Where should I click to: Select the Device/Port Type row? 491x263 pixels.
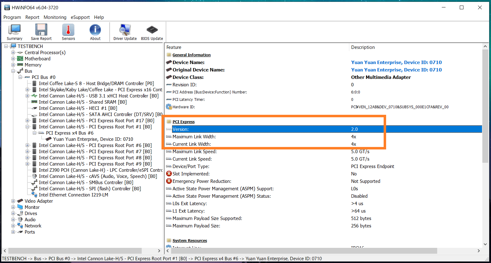(x=324, y=166)
